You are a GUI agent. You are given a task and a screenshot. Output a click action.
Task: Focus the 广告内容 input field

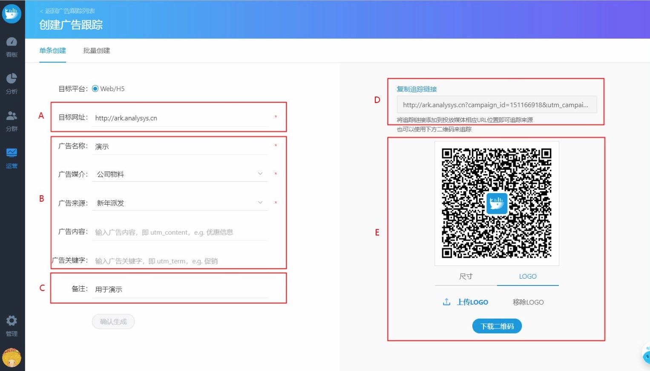[x=180, y=232]
